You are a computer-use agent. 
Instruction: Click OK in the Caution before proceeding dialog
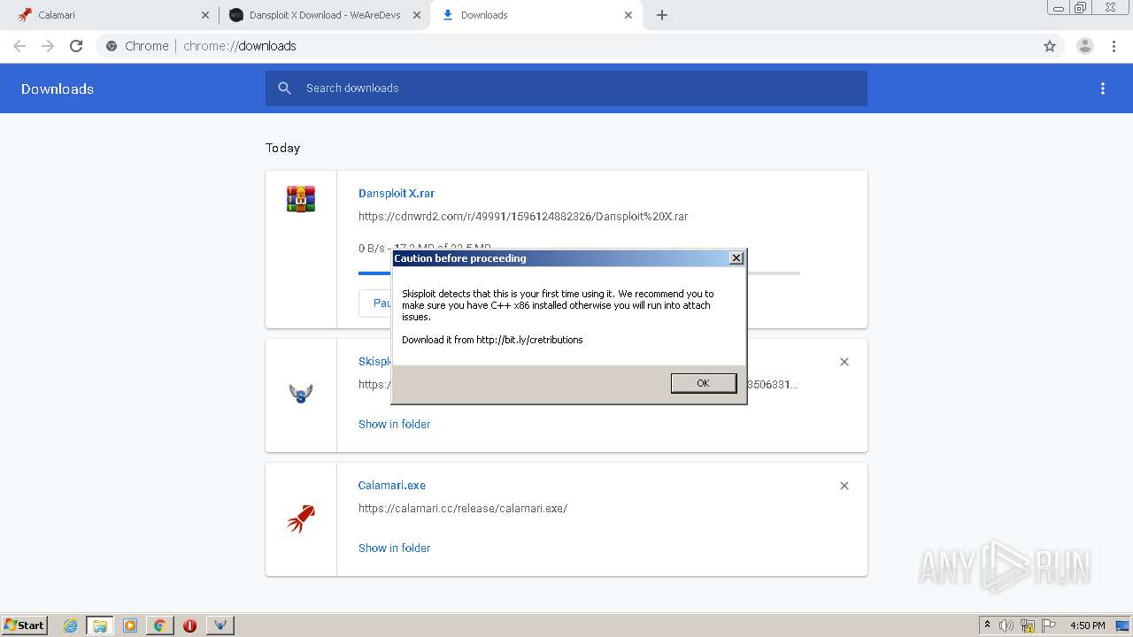point(703,383)
